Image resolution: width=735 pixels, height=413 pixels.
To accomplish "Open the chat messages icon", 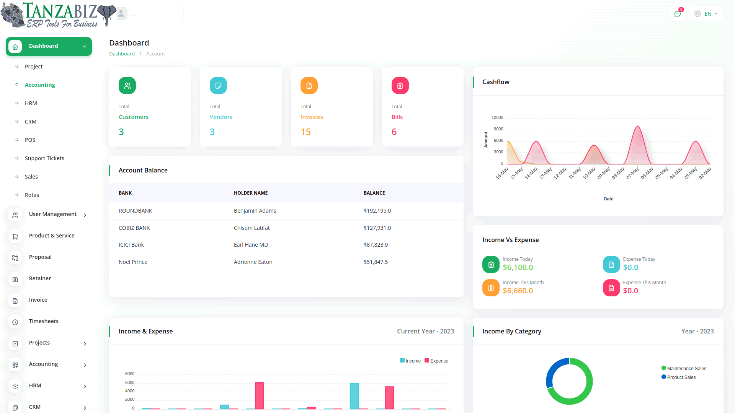I will (x=677, y=14).
